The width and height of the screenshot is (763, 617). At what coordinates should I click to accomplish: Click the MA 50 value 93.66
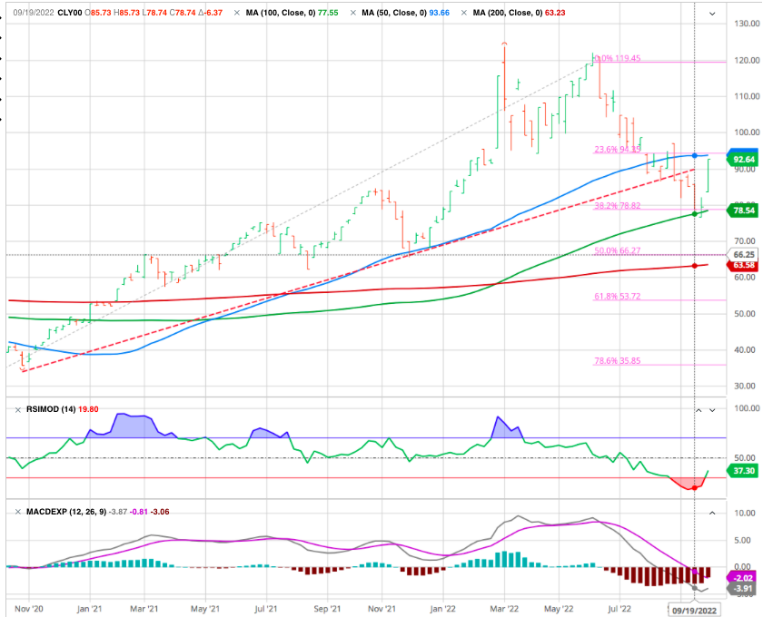[x=440, y=13]
